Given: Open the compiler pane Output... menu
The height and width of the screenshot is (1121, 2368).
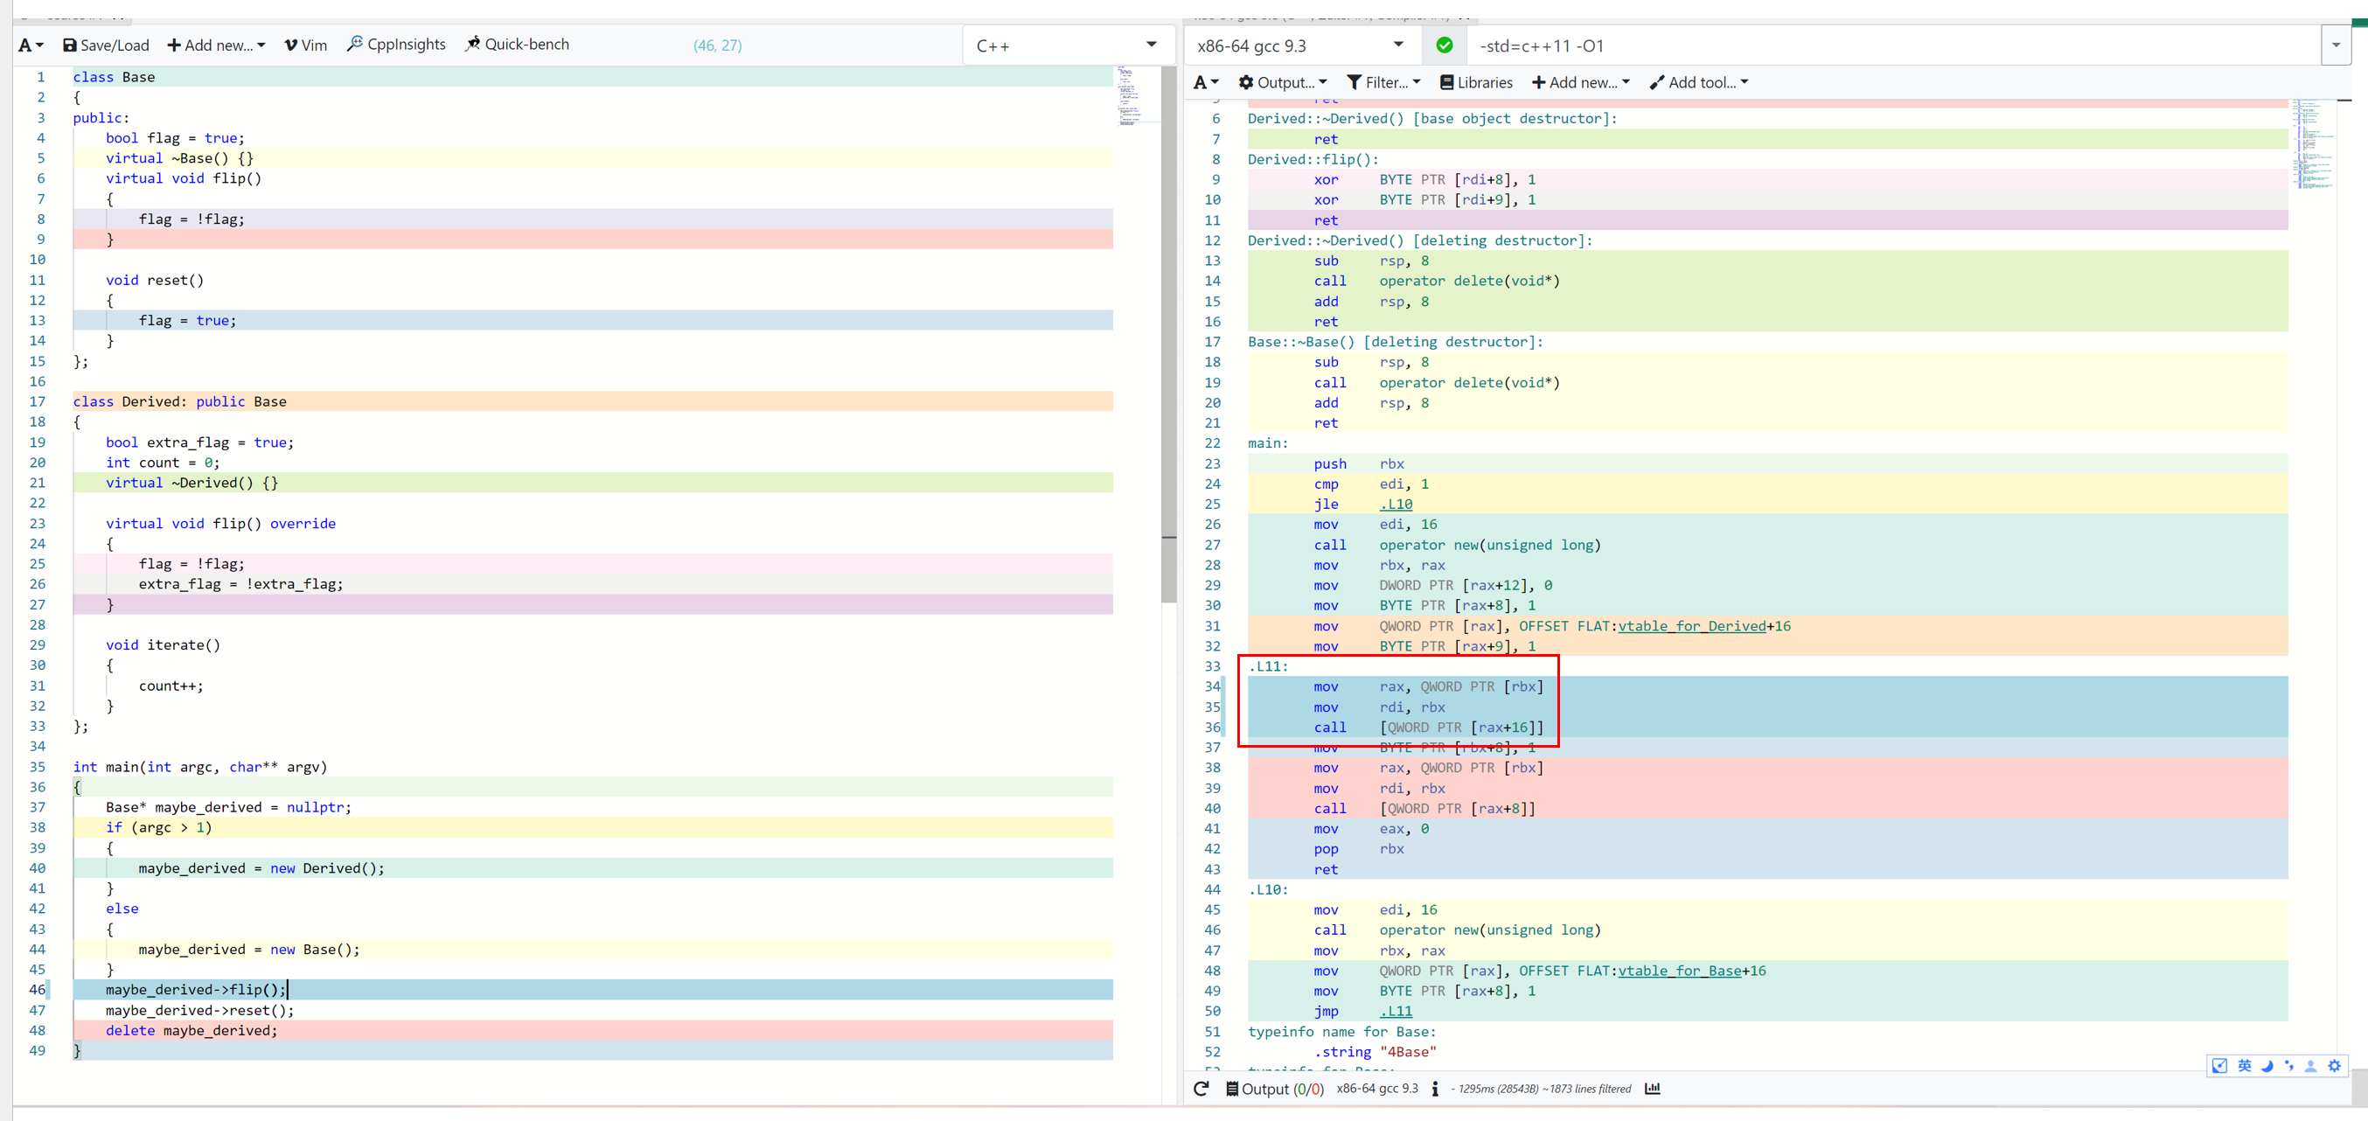Looking at the screenshot, I should tap(1282, 83).
